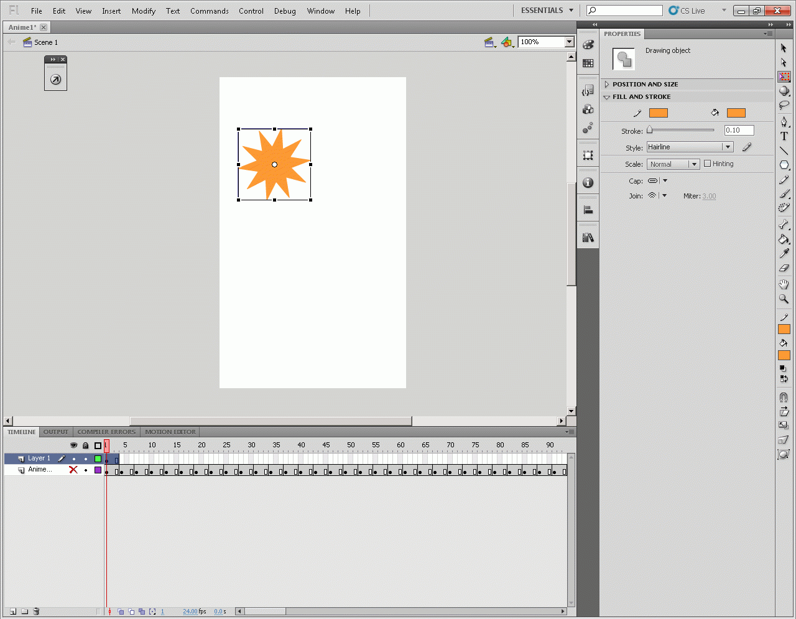Open the stroke Style Hairline dropdown
This screenshot has width=796, height=619.
690,147
